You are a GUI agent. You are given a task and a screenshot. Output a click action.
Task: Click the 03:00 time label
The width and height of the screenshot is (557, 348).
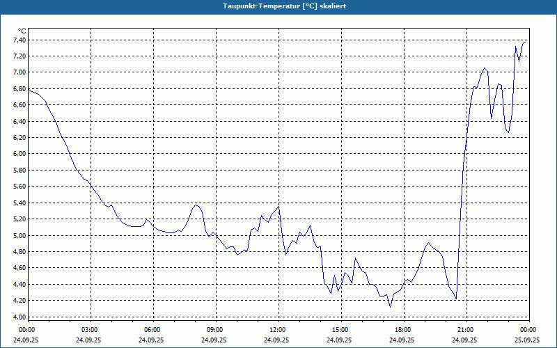(91, 330)
